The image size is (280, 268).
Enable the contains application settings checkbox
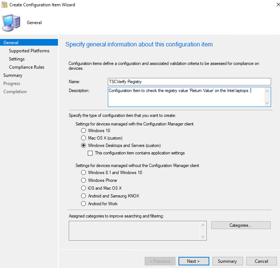90,153
